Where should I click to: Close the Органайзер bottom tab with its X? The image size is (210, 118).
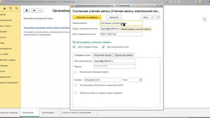[37, 110]
